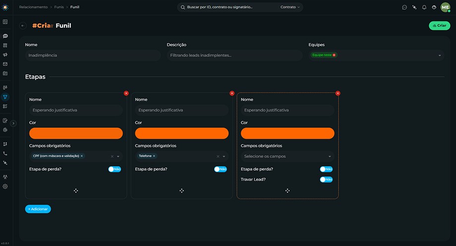
Task: Open the settings gear in sidebar
Action: tap(5, 187)
